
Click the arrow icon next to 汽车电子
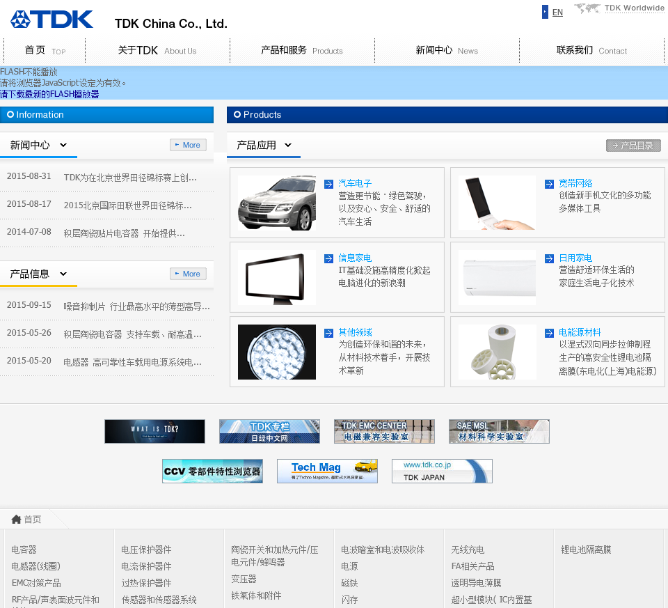click(x=328, y=184)
